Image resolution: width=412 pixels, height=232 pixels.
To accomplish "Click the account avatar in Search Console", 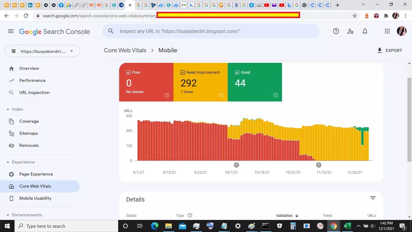I will point(402,31).
